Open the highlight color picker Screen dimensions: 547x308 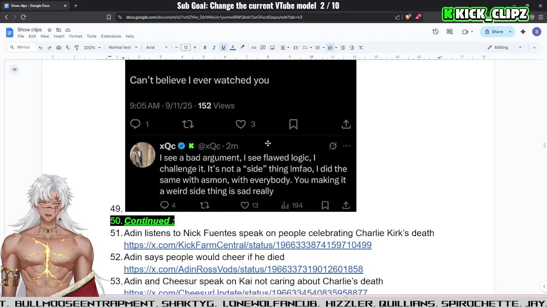(x=242, y=47)
